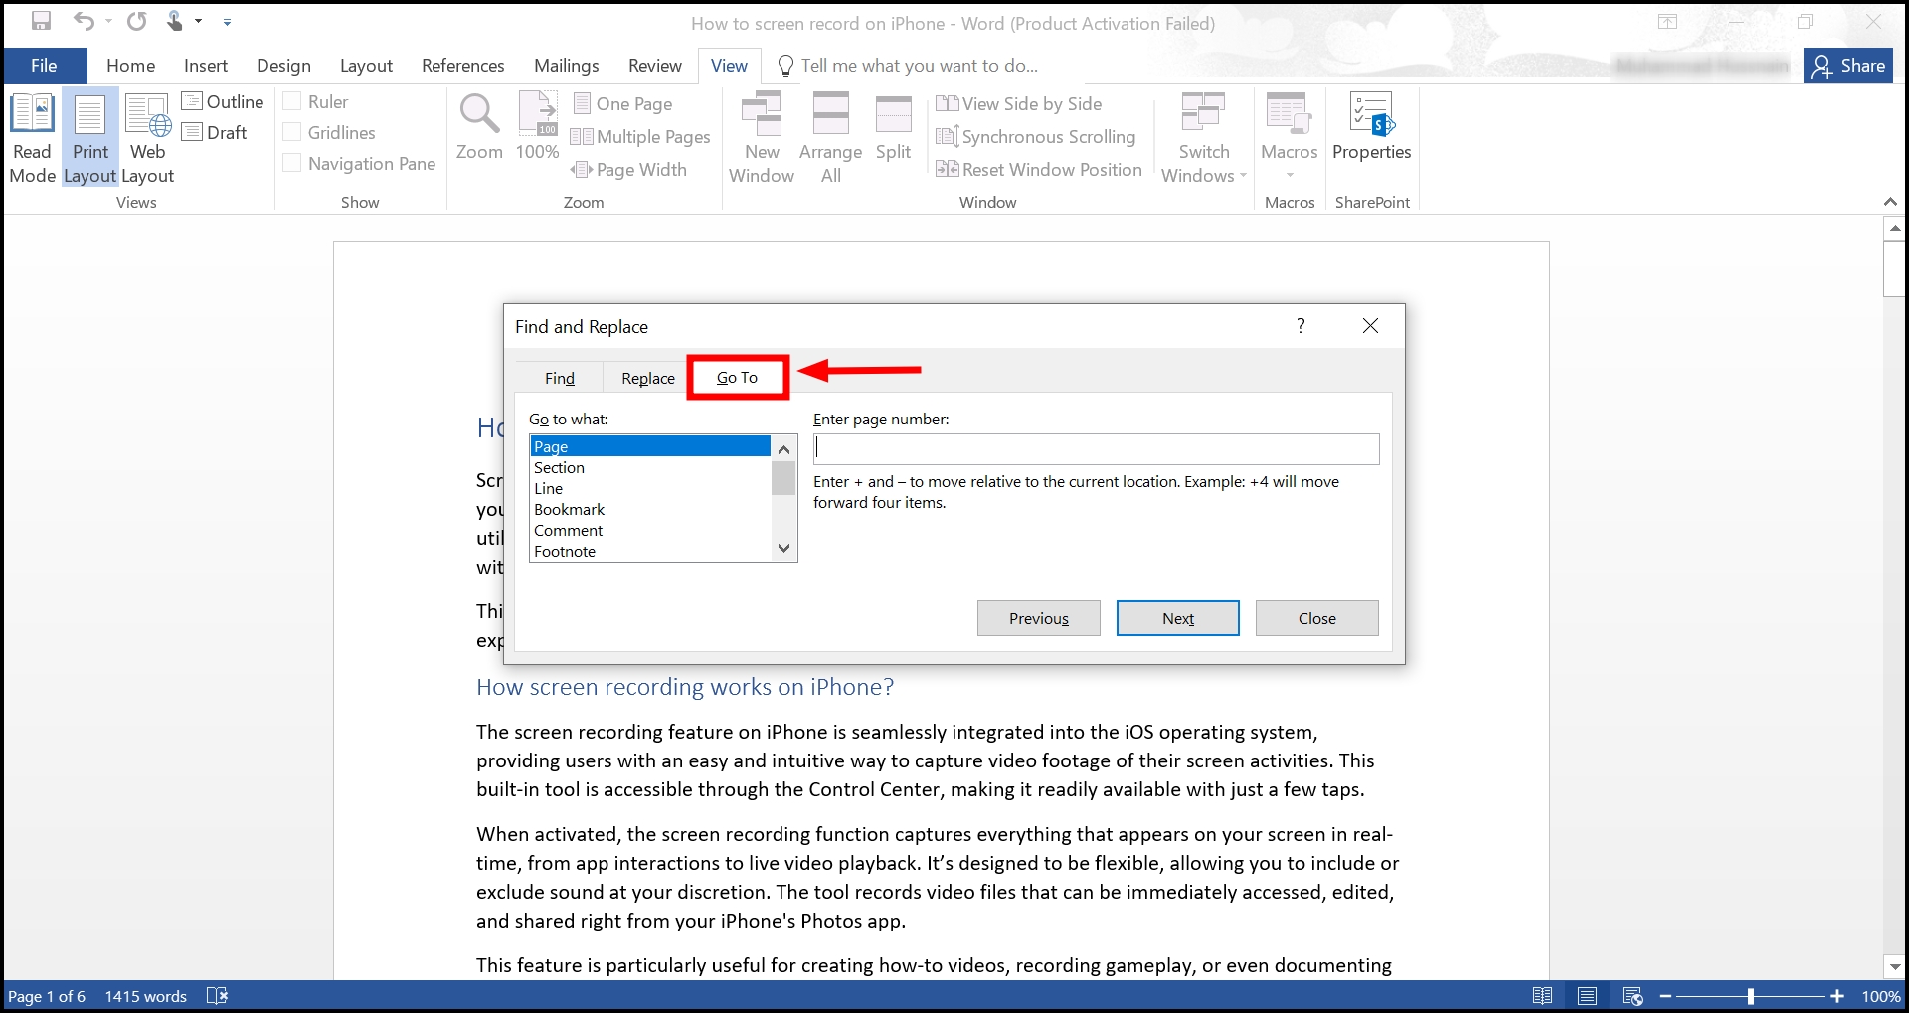Select Print Layout view
1909x1013 pixels.
[x=90, y=138]
